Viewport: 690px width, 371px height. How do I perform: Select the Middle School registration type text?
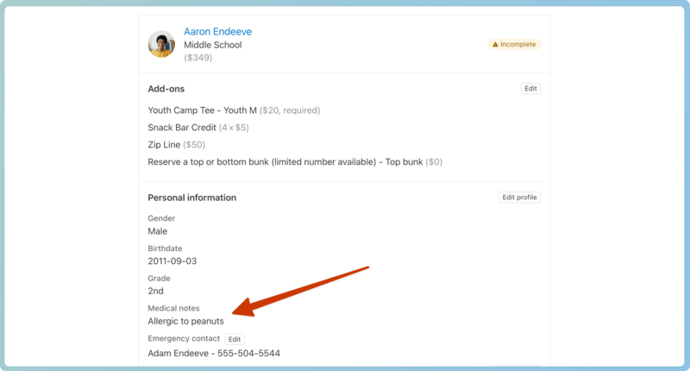(x=212, y=45)
